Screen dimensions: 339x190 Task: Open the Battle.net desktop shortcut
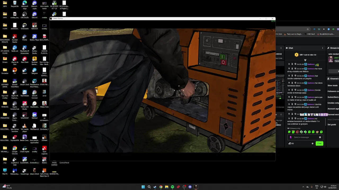point(15,49)
